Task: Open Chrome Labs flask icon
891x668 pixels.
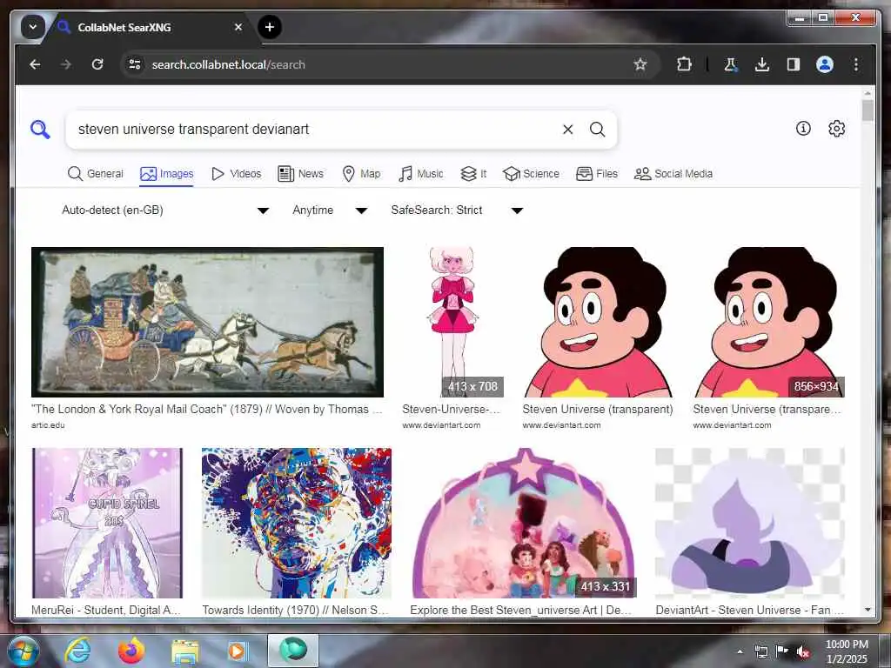Action: click(731, 64)
